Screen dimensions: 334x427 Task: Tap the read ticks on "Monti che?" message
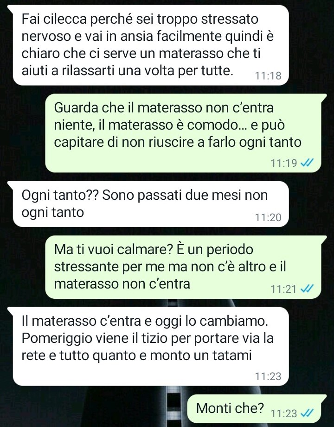coord(307,413)
